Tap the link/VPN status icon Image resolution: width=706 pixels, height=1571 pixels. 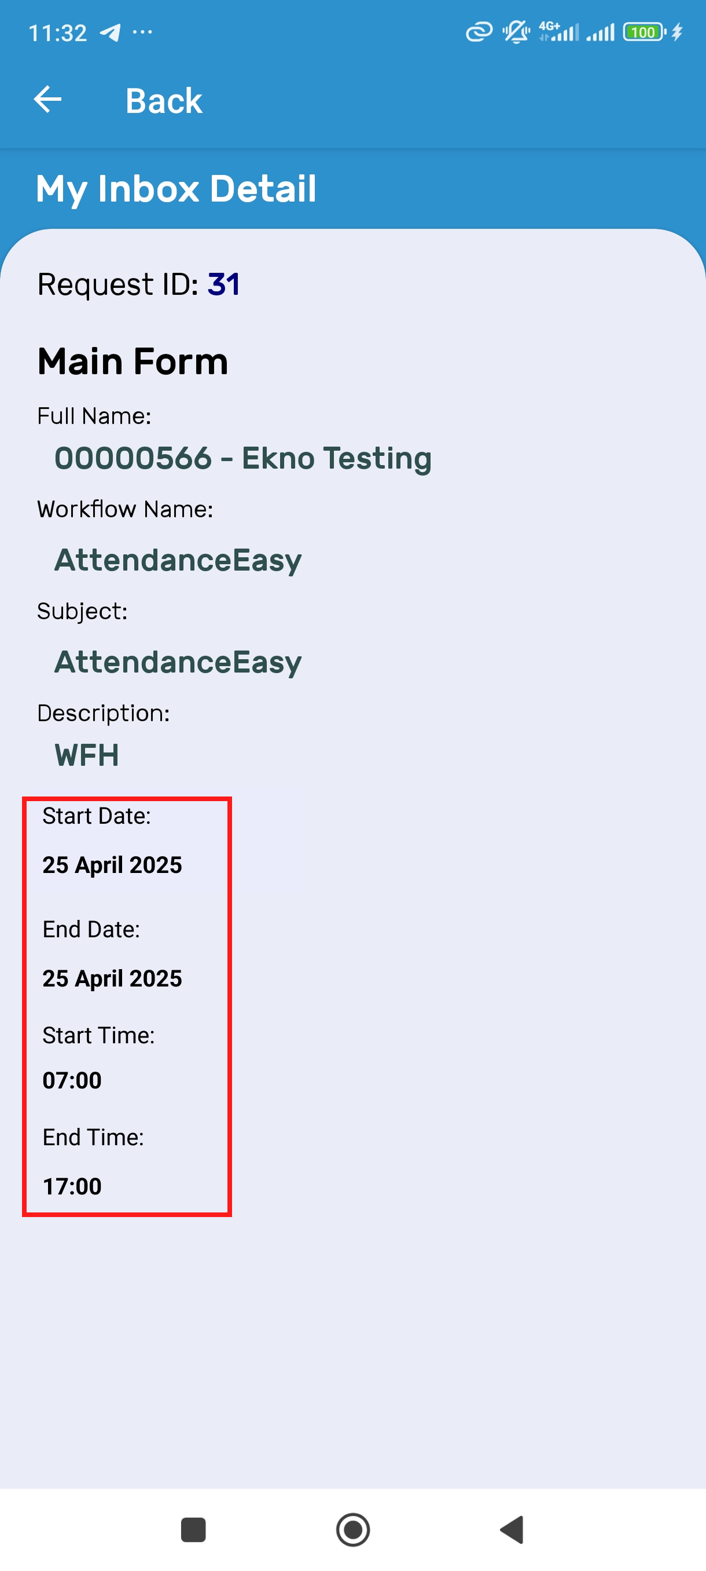click(x=479, y=32)
